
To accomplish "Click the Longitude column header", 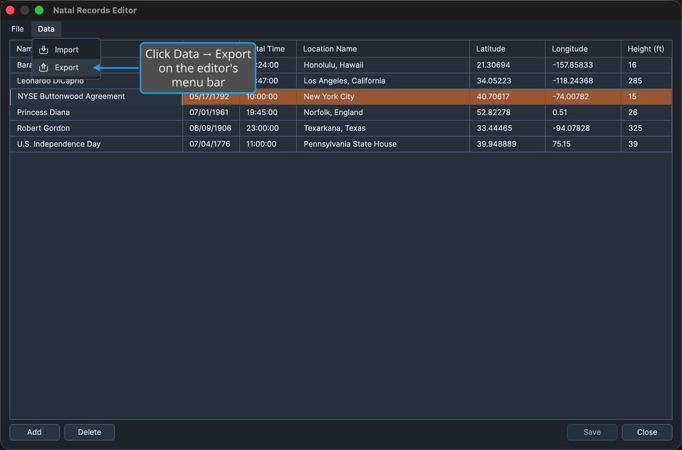I will tap(583, 49).
